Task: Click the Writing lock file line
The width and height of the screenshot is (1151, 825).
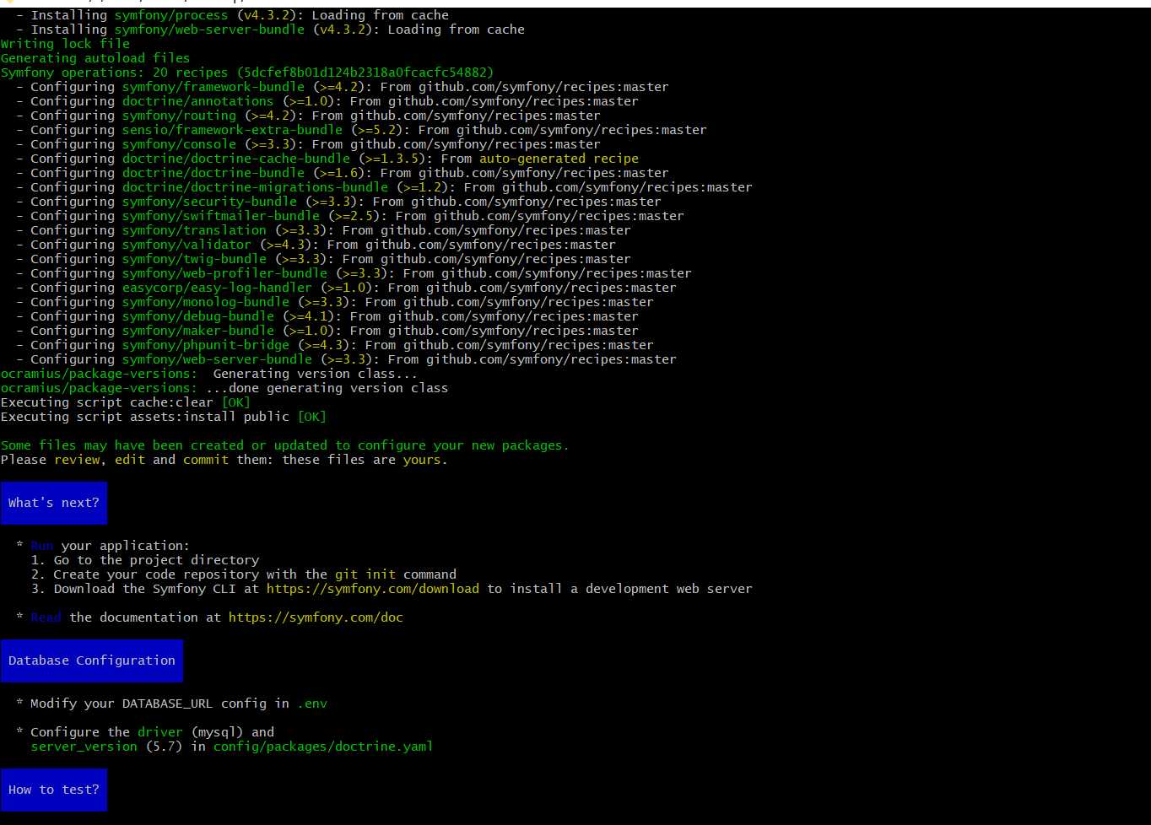Action: (65, 44)
